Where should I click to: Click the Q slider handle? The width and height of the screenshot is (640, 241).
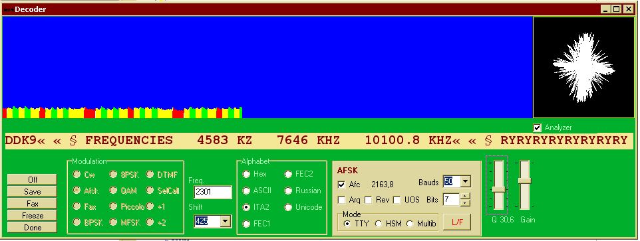[498, 189]
